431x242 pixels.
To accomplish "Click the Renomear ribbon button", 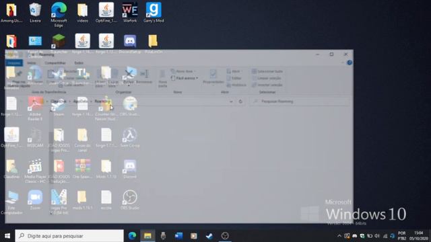I will [144, 77].
